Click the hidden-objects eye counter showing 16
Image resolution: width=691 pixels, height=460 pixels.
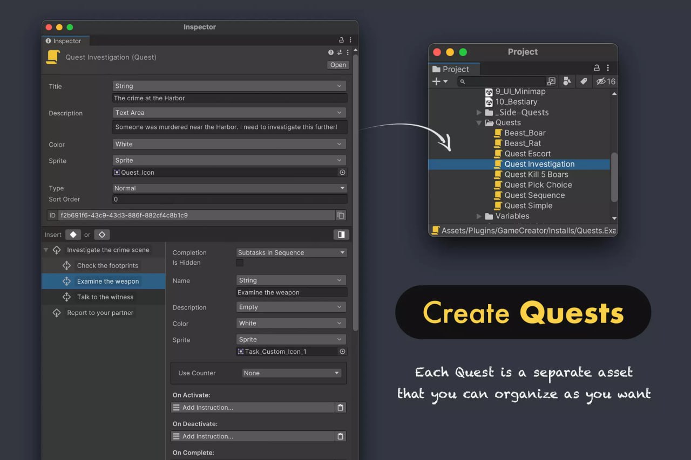(x=605, y=81)
